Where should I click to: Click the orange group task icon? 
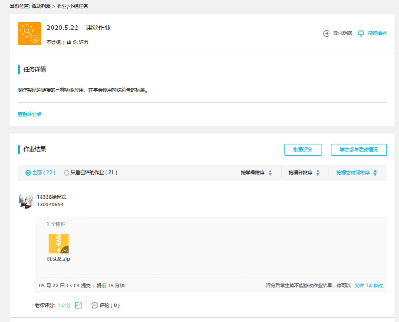click(x=29, y=34)
